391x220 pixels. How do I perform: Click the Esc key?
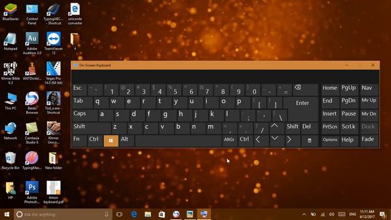point(79,90)
